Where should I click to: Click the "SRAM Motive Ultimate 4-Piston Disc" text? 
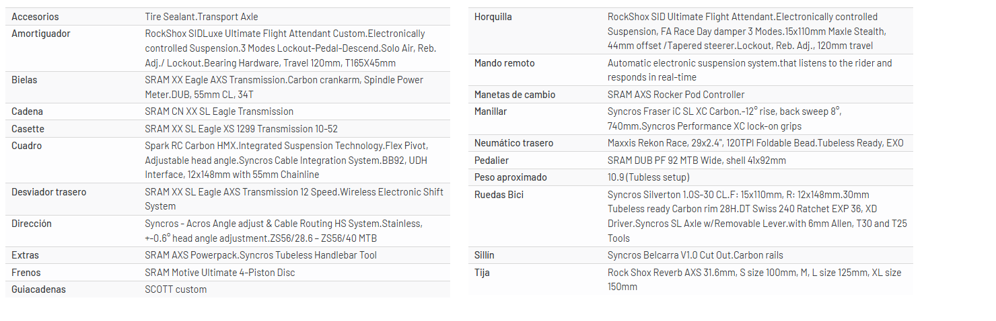[x=220, y=273]
